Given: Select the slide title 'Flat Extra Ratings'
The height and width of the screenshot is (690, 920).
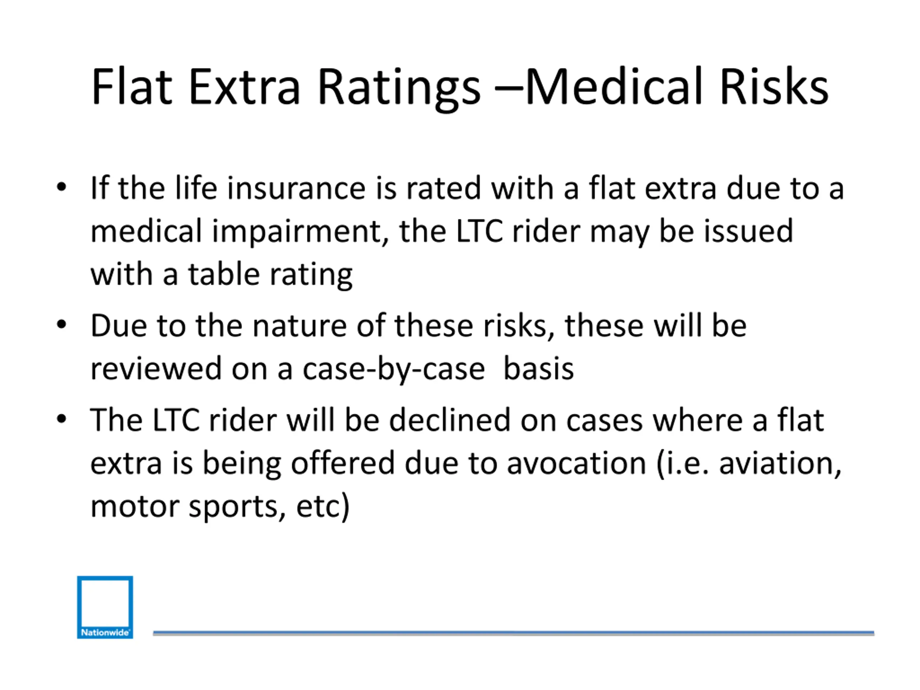Looking at the screenshot, I should [285, 87].
